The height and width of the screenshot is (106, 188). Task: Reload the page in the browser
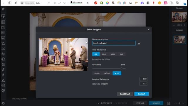coord(16,3)
